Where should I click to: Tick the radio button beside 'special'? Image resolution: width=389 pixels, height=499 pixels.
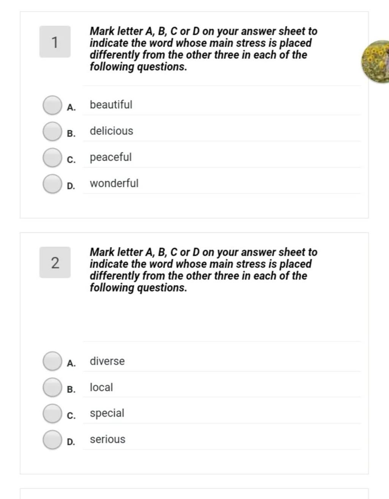[x=52, y=413]
